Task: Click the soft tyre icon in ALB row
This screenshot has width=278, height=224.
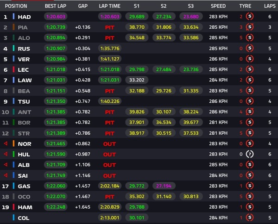Action: point(250,164)
